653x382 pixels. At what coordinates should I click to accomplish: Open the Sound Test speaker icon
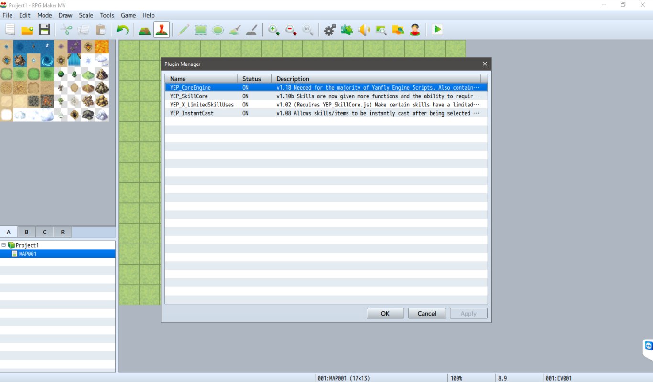pos(364,30)
